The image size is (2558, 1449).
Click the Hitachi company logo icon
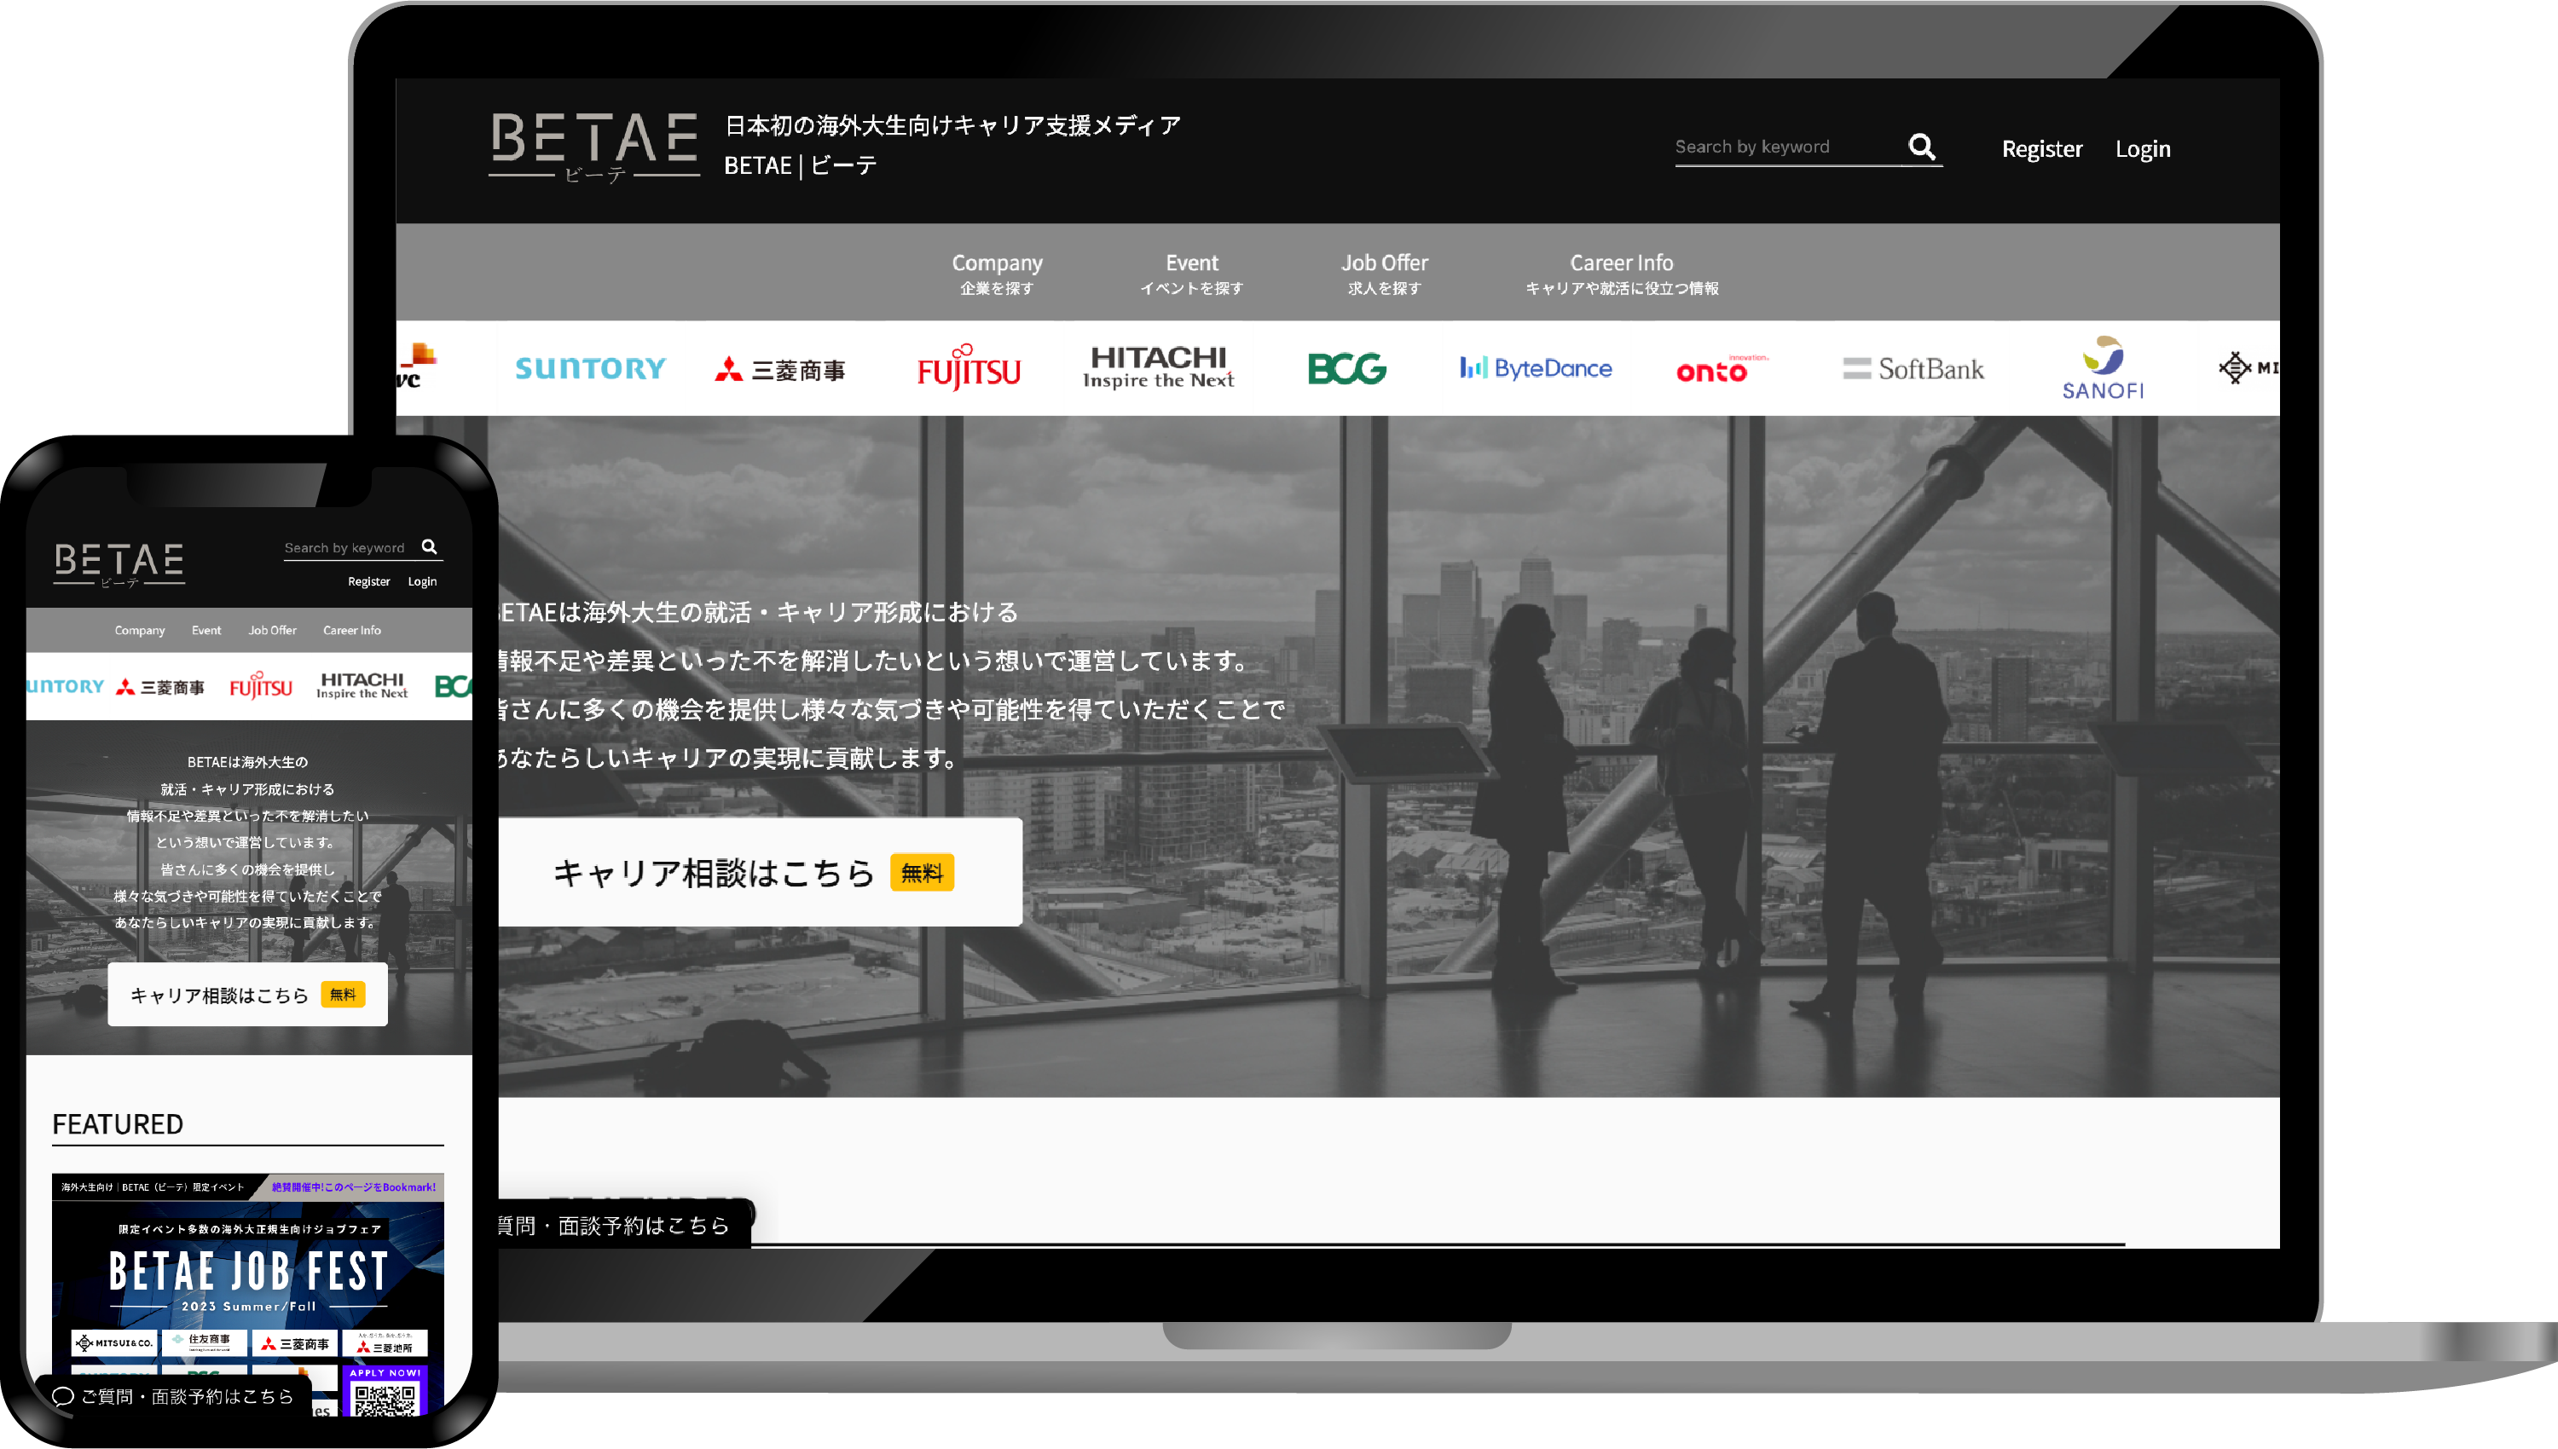click(1161, 367)
